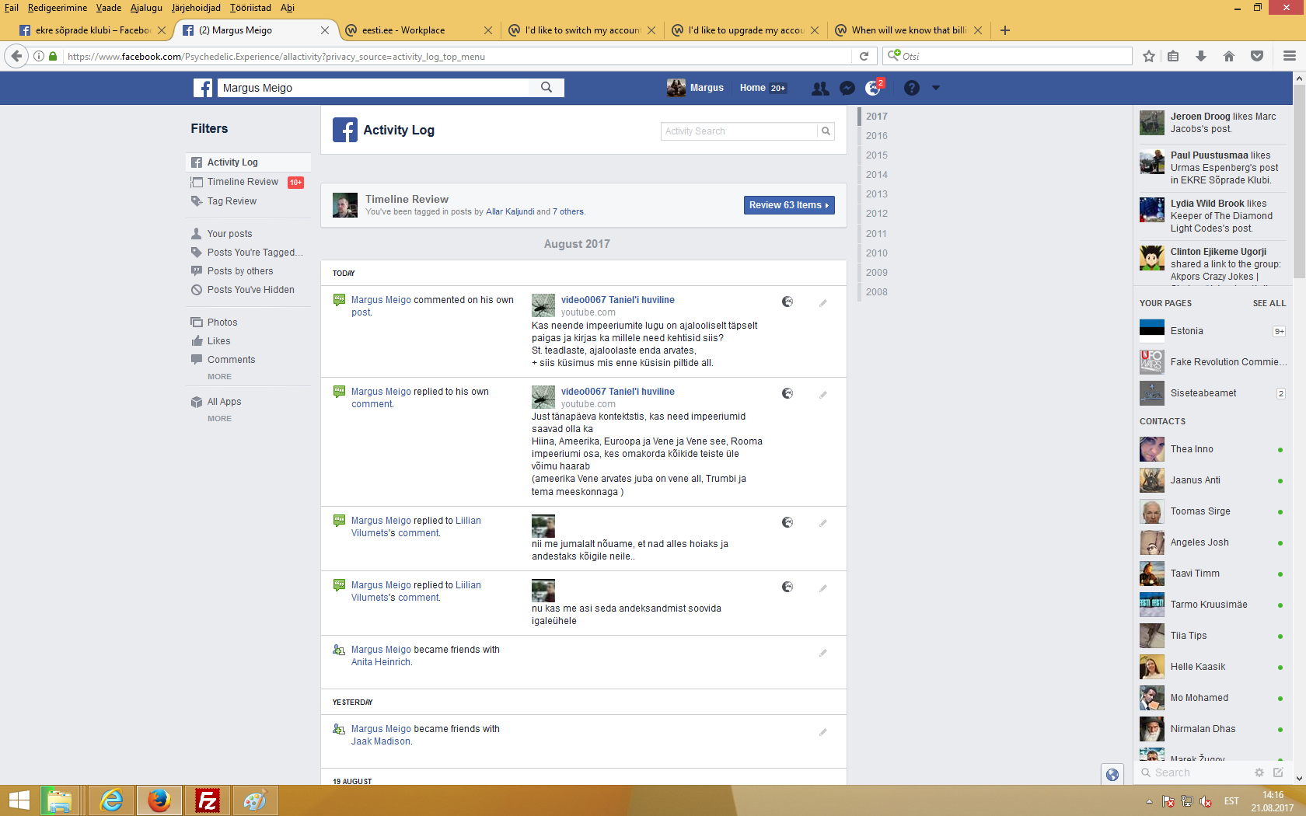Edit the 'replied to his own comment' entry
Image resolution: width=1306 pixels, height=816 pixels.
point(822,395)
